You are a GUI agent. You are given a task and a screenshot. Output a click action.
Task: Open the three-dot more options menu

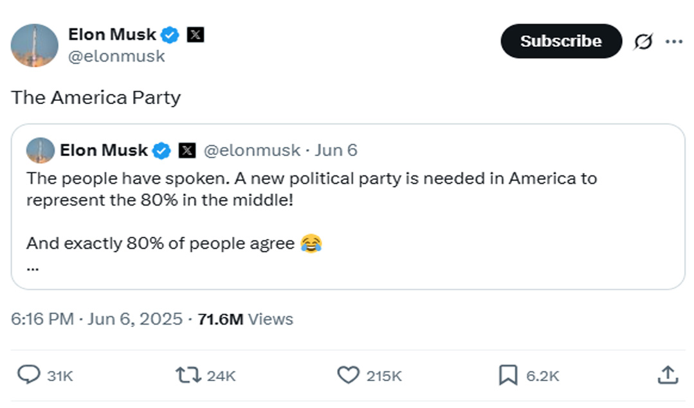[x=673, y=42]
